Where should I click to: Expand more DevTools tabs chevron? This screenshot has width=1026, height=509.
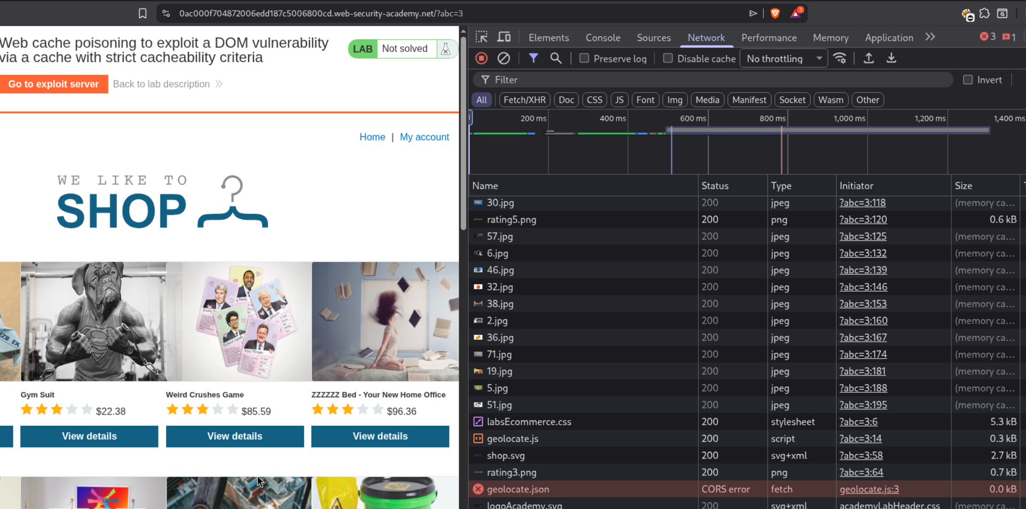point(930,37)
